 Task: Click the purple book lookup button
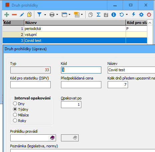coord(52,138)
